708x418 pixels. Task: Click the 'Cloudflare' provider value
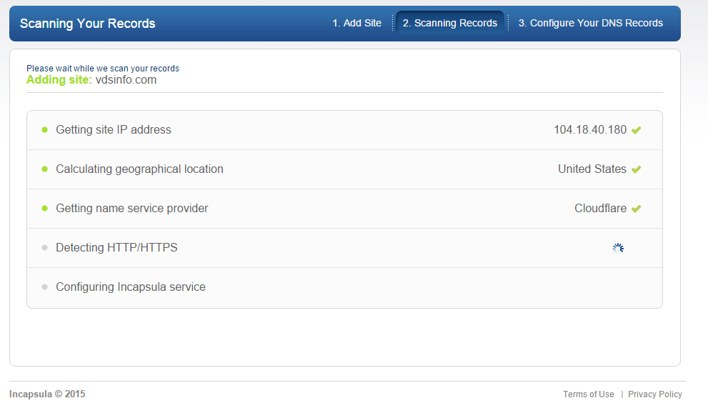point(600,209)
